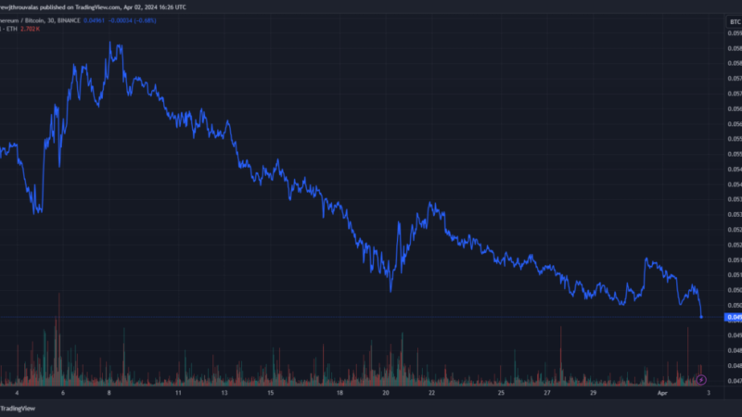Click the '13' date axis label
Screen dimensions: 742x417
pos(224,393)
